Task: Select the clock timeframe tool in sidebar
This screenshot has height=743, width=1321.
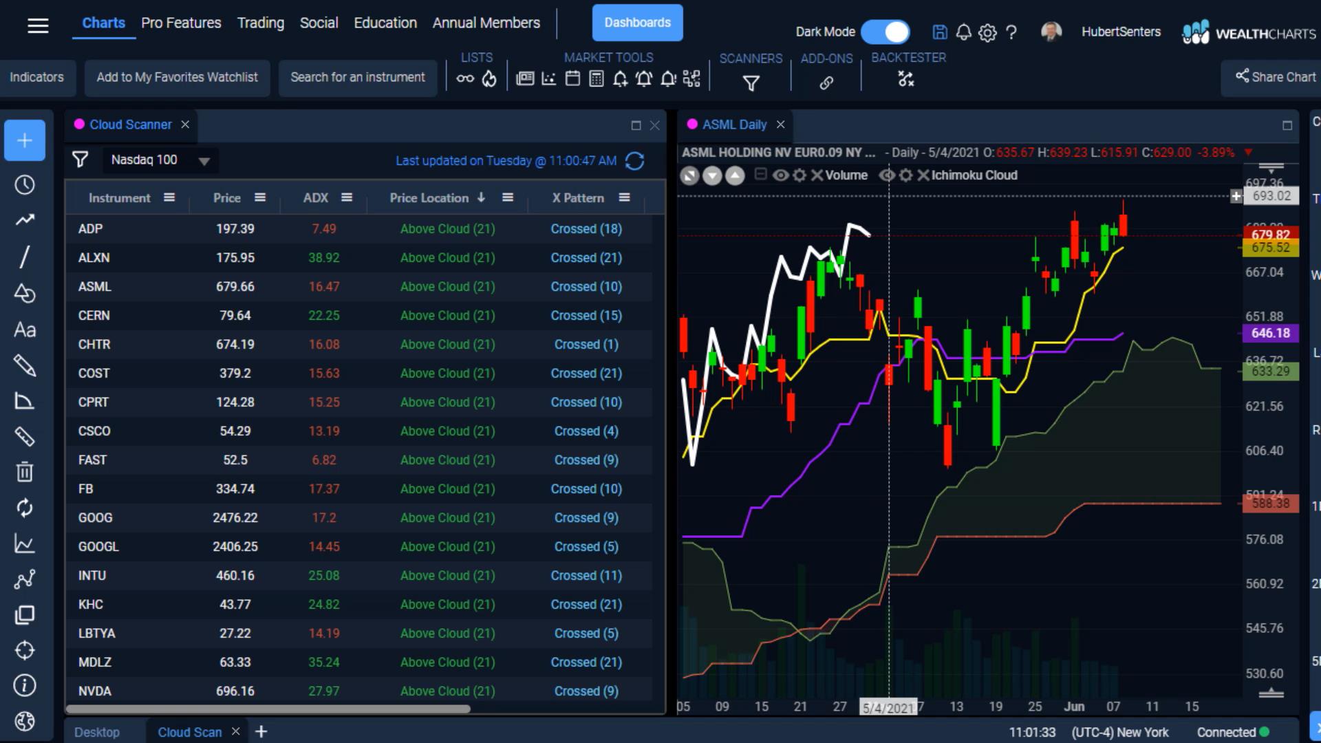Action: point(25,184)
